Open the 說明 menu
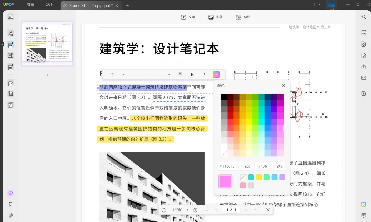This screenshot has height=222, width=371. (50, 4)
